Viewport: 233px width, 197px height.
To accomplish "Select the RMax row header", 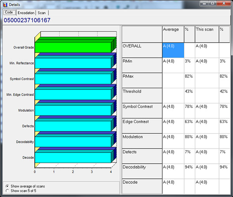I will click(142, 81).
